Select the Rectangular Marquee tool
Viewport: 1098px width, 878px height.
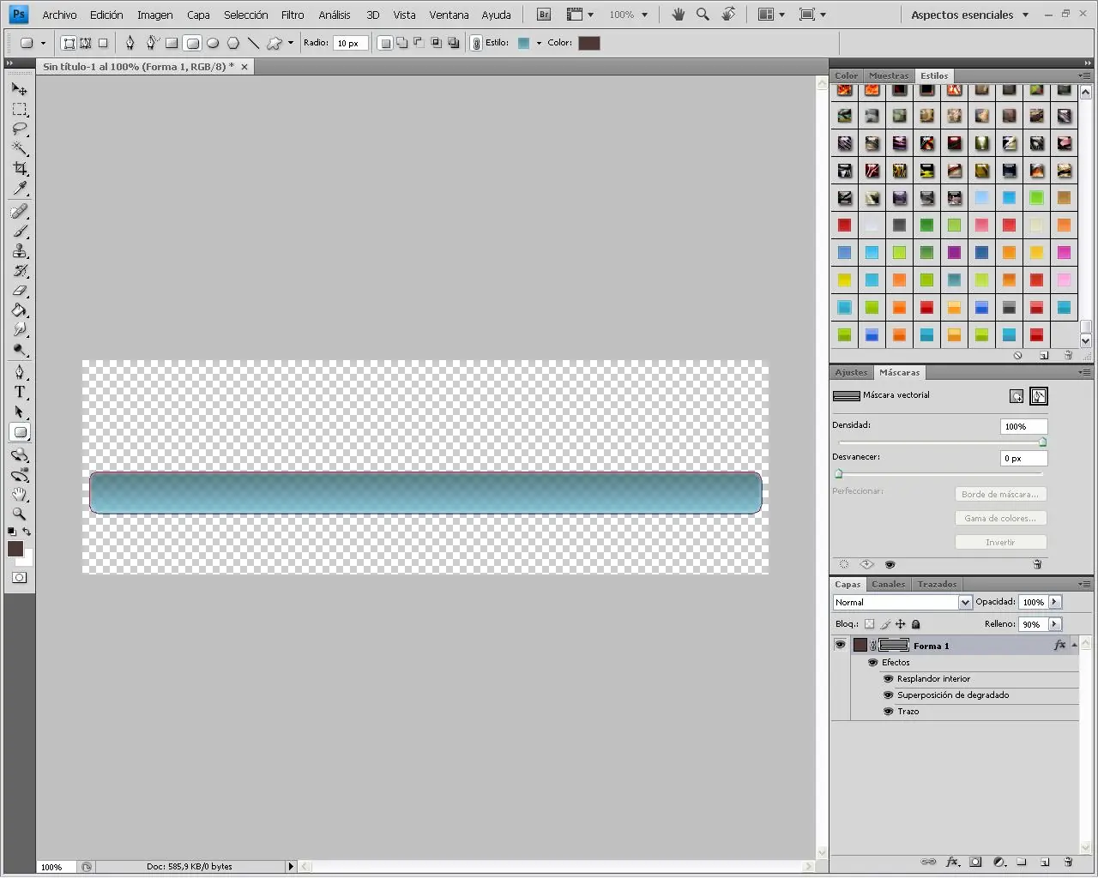point(19,110)
